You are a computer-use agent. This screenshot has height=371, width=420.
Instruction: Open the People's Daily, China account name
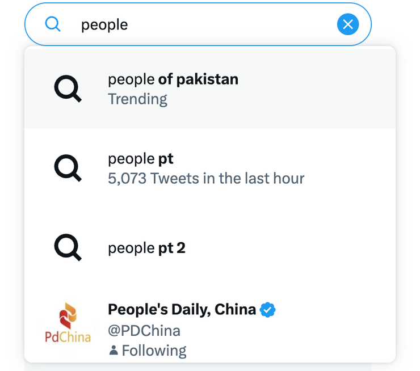click(182, 310)
